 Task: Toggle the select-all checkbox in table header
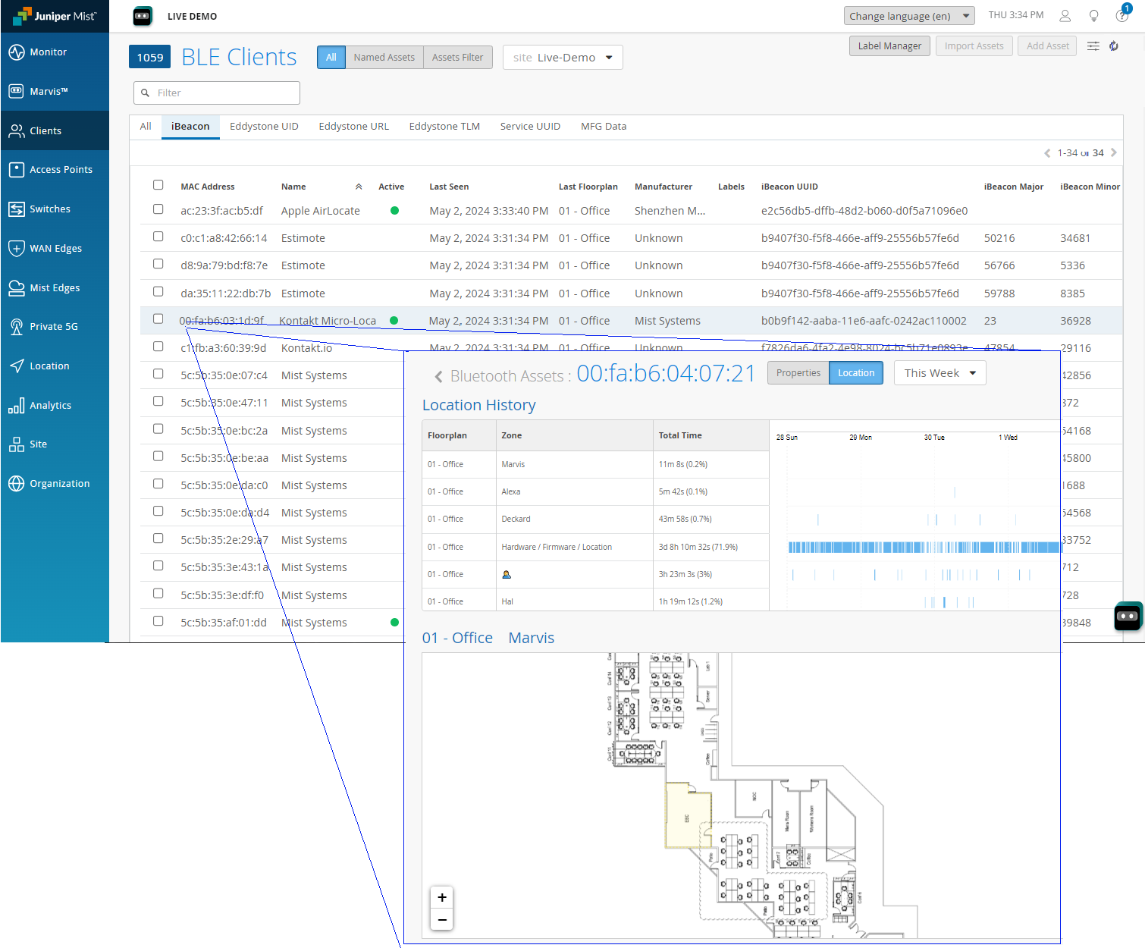158,185
